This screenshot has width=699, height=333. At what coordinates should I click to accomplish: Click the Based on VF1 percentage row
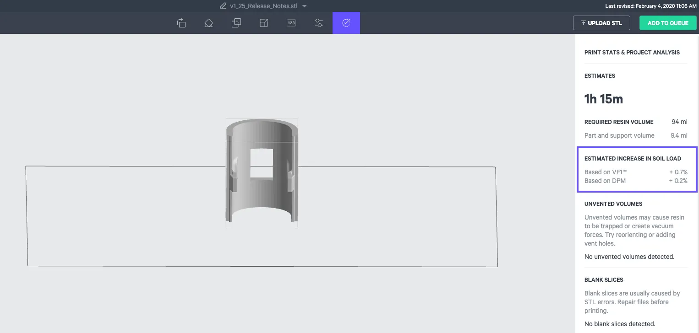click(x=636, y=172)
